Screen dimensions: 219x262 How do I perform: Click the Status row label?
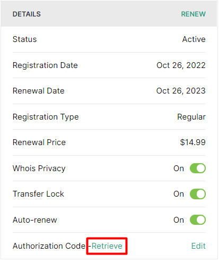25,39
